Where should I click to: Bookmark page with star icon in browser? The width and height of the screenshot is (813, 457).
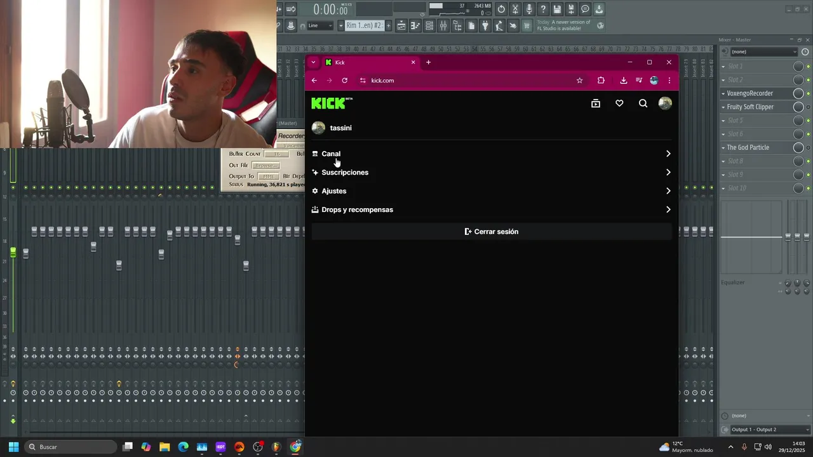579,81
